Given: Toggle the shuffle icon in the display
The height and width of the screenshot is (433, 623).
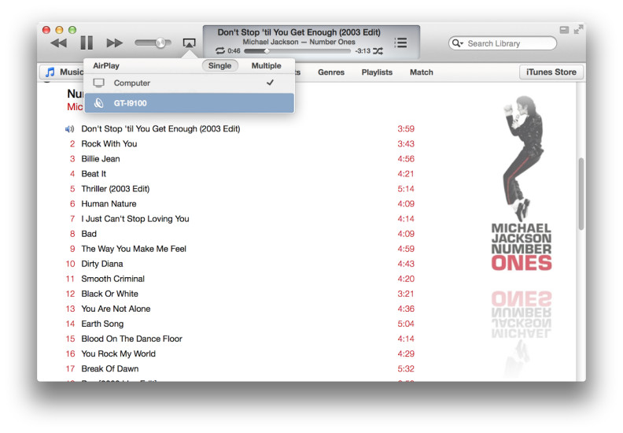Looking at the screenshot, I should click(378, 51).
